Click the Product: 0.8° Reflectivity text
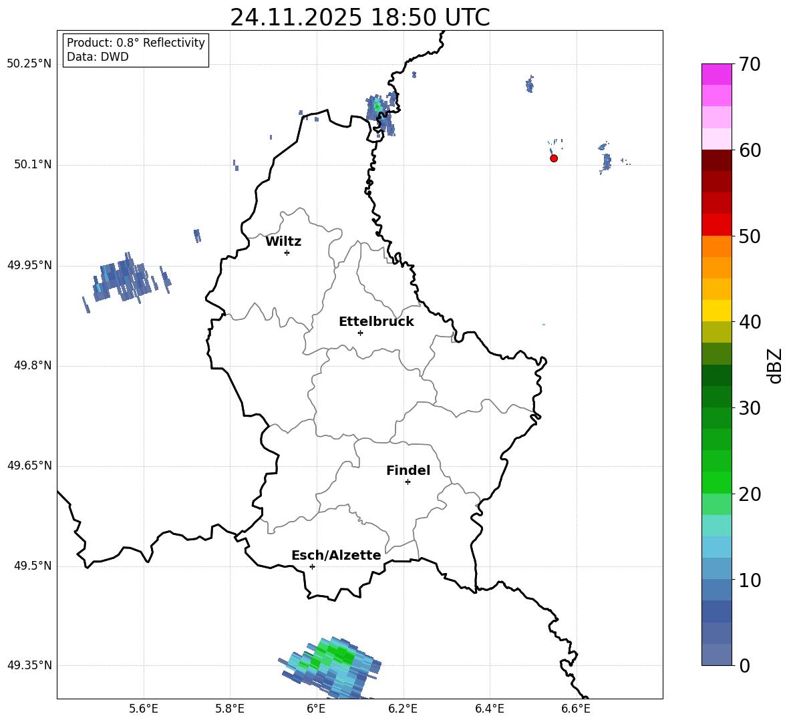This screenshot has height=722, width=791. tap(136, 42)
